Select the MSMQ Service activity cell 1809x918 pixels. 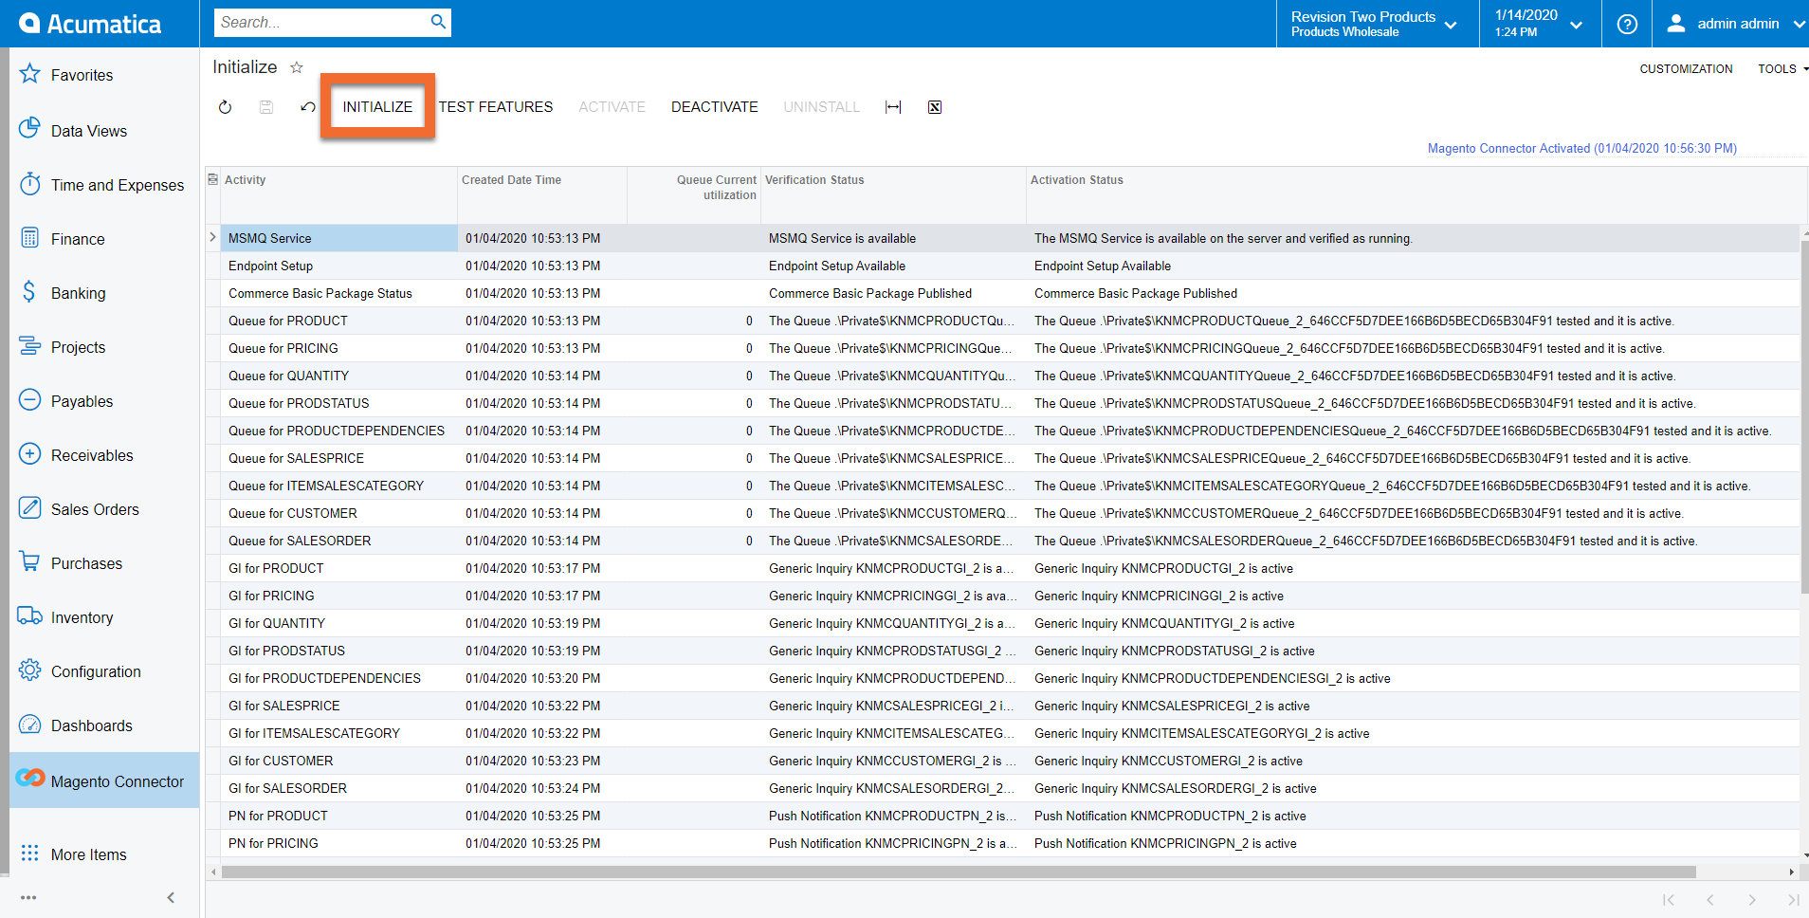tap(339, 238)
